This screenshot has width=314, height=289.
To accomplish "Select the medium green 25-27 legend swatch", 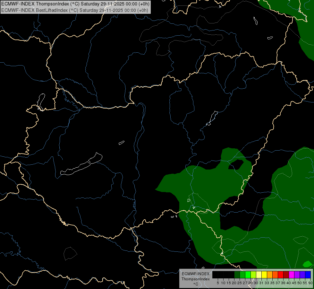I will pos(242,275).
